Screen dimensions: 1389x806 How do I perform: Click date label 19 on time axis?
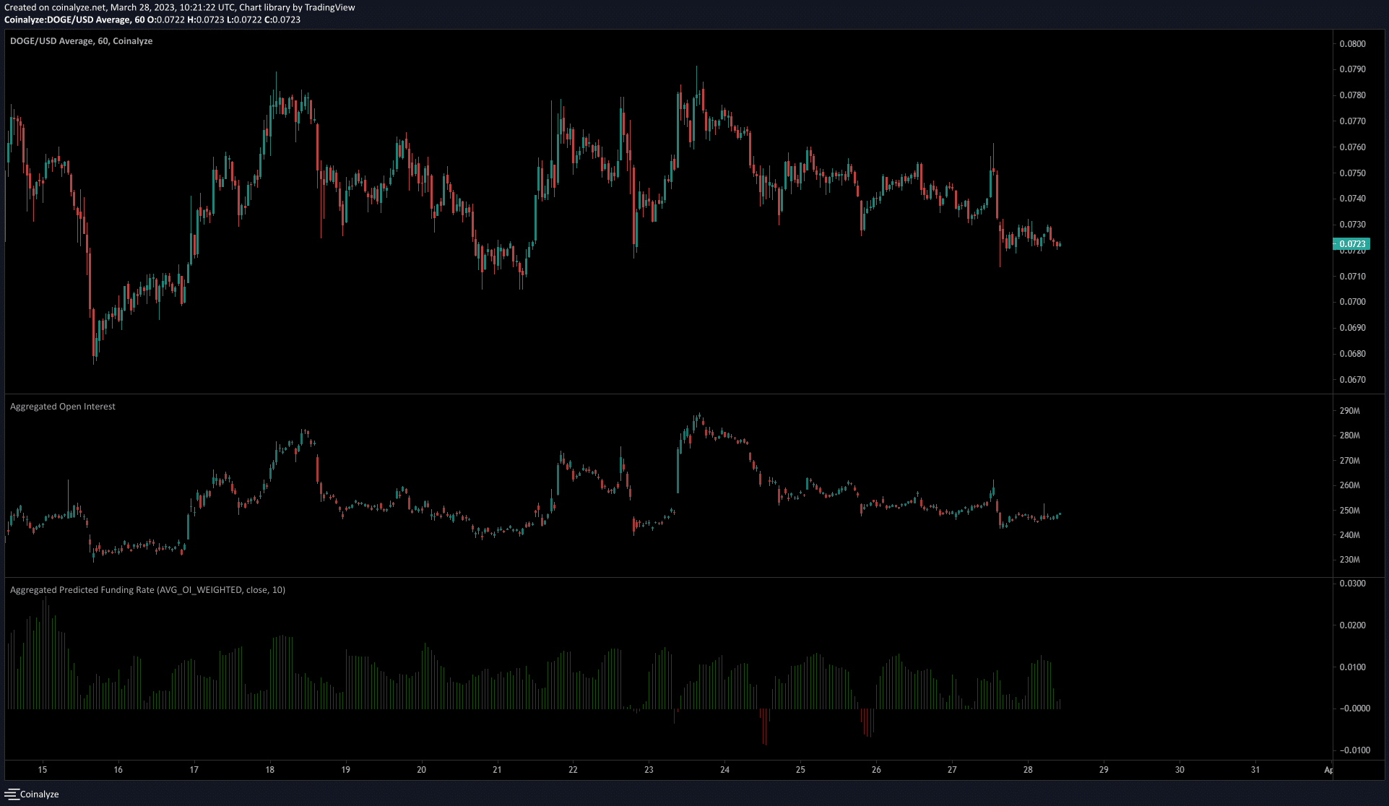pos(346,770)
